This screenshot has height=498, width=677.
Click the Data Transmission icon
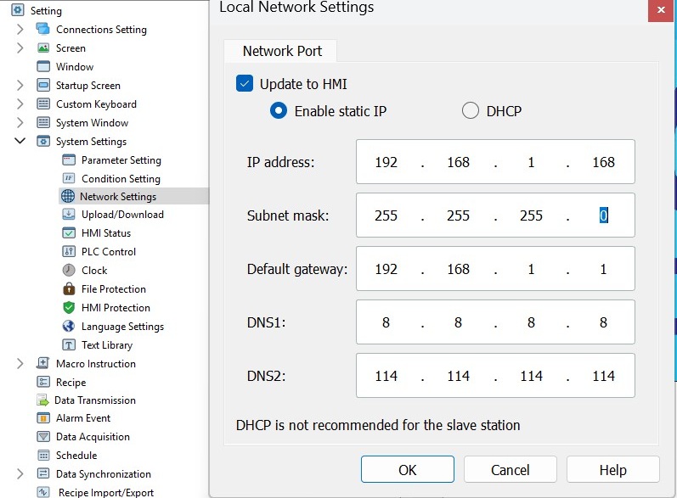point(42,400)
